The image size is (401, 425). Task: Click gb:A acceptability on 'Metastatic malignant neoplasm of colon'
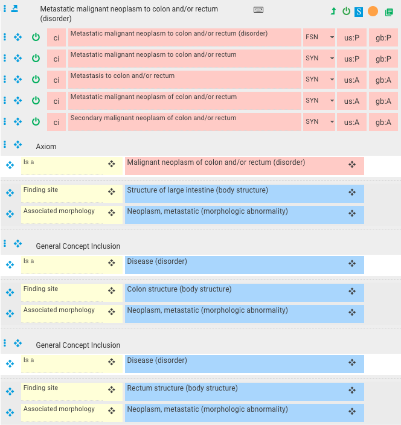[383, 101]
